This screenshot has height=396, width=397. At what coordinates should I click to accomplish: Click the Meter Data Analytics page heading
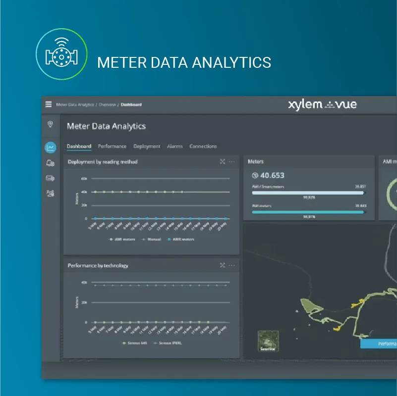click(x=107, y=126)
